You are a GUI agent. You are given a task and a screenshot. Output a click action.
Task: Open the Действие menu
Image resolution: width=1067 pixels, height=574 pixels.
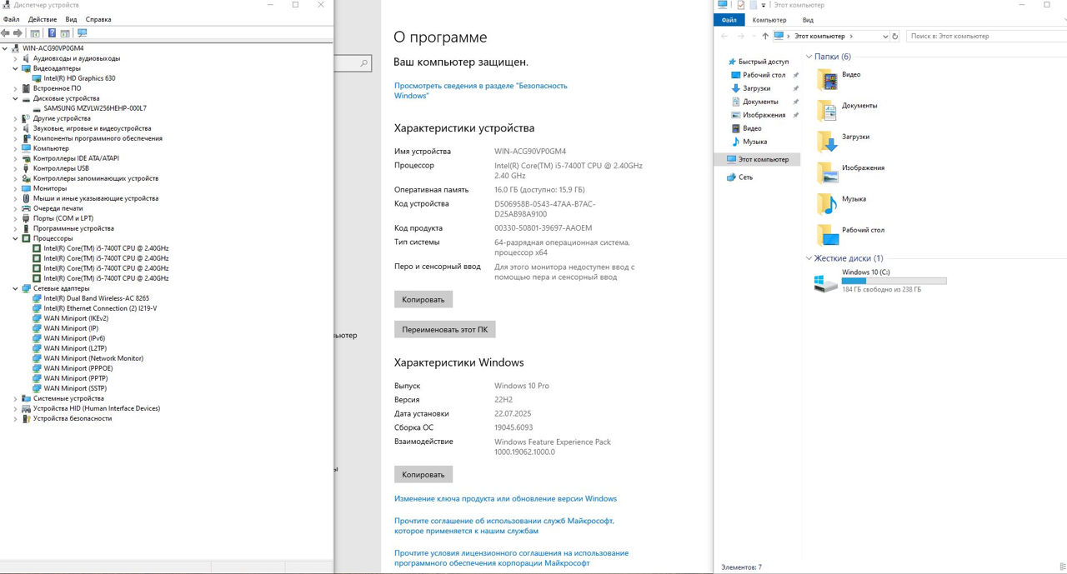tap(43, 19)
